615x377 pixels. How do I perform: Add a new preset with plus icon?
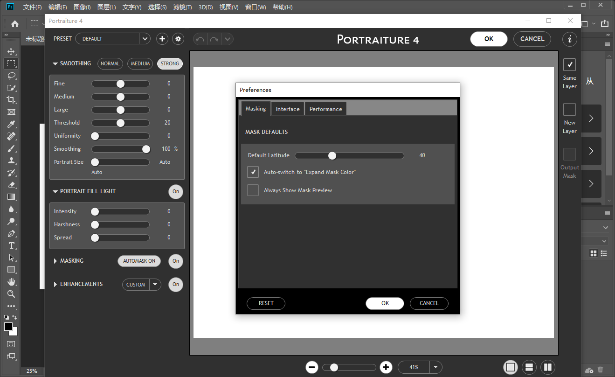162,39
